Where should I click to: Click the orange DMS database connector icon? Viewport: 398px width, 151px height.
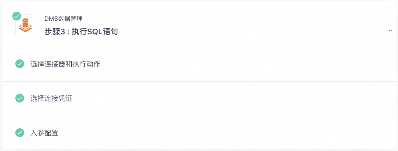coord(25,25)
